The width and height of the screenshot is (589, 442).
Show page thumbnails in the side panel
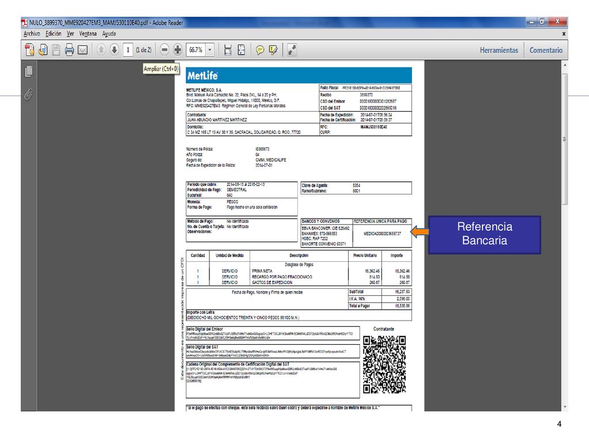29,71
